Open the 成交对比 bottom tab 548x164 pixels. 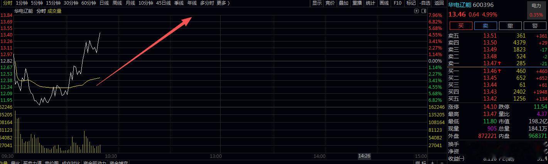click(71, 162)
